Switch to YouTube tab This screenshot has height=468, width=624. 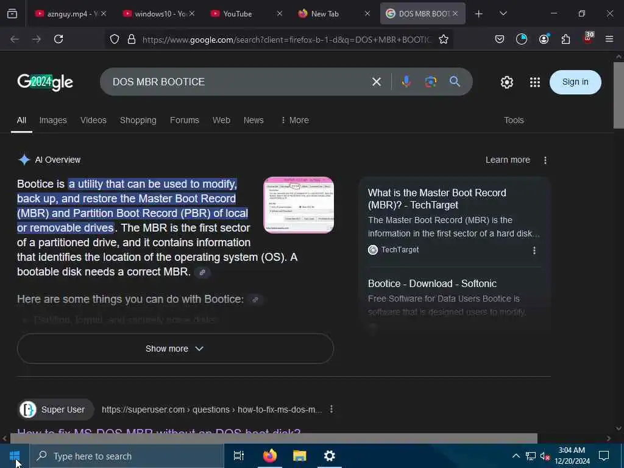[247, 13]
